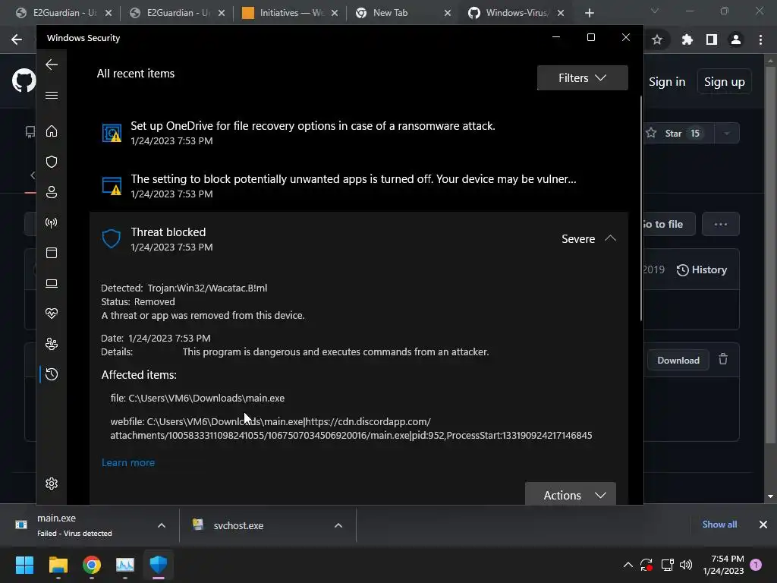Open File Explorer from the taskbar
Viewport: 777px width, 583px height.
coord(58,565)
